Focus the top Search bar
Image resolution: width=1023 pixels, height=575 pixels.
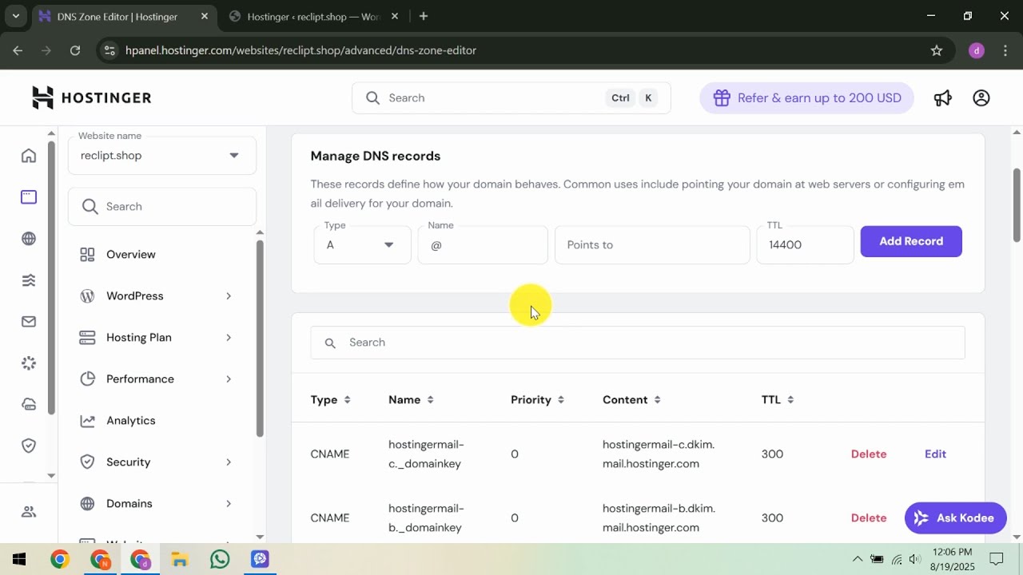click(511, 98)
